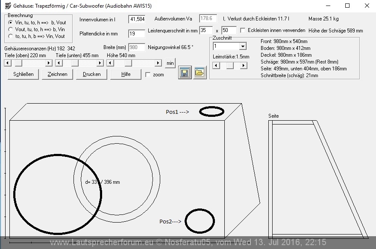Click right arrow of Tiefe (oben) slider
376x249 pixels.
[49, 63]
